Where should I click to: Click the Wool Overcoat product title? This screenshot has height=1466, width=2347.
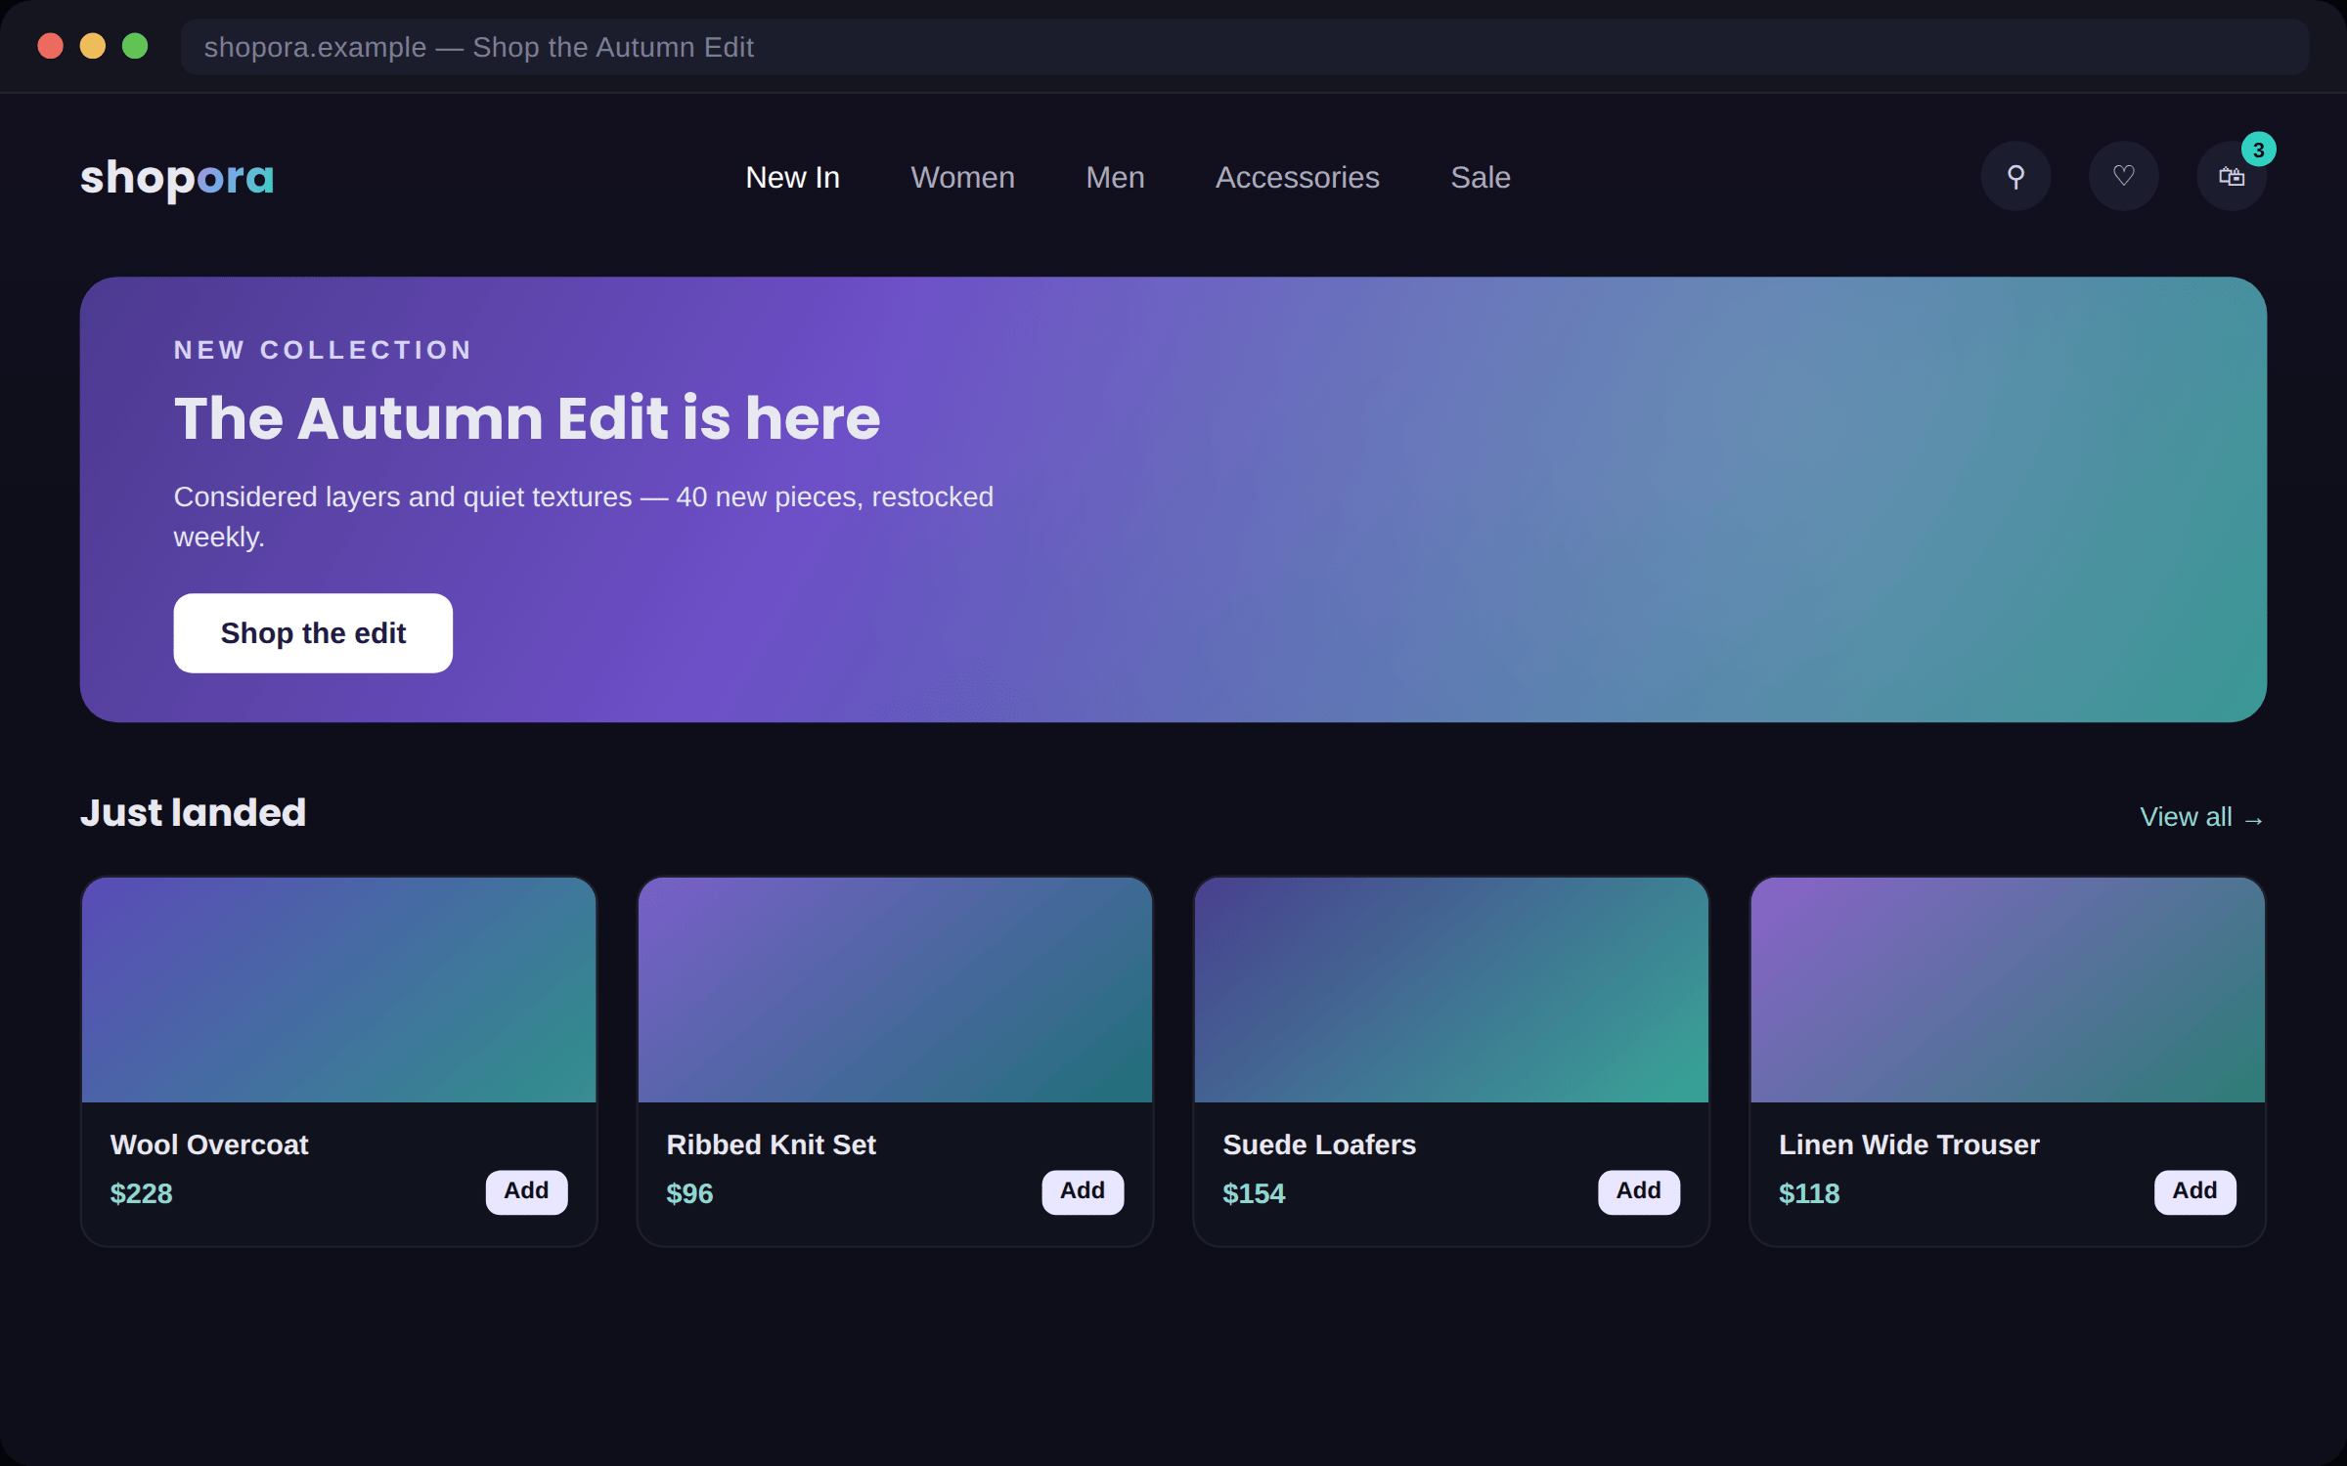coord(209,1144)
